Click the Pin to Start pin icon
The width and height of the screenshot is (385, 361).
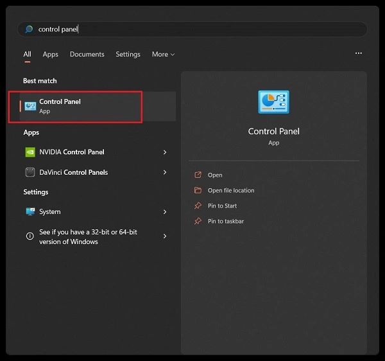click(x=198, y=206)
